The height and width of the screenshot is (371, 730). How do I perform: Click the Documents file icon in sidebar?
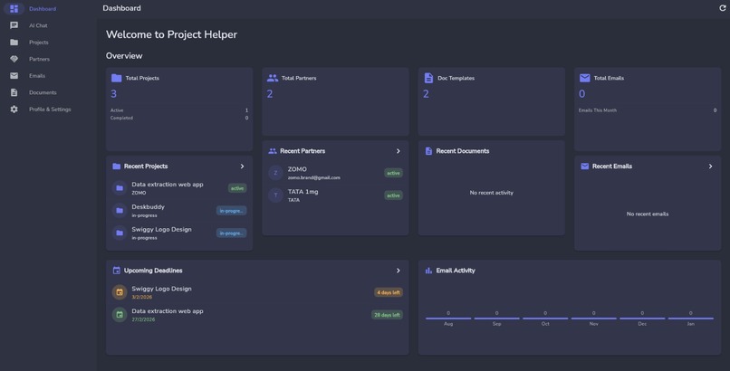click(x=14, y=92)
